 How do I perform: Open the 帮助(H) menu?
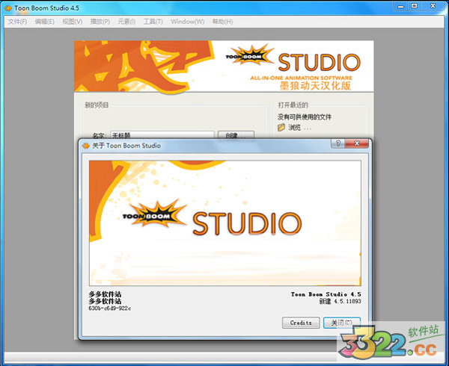pyautogui.click(x=222, y=22)
